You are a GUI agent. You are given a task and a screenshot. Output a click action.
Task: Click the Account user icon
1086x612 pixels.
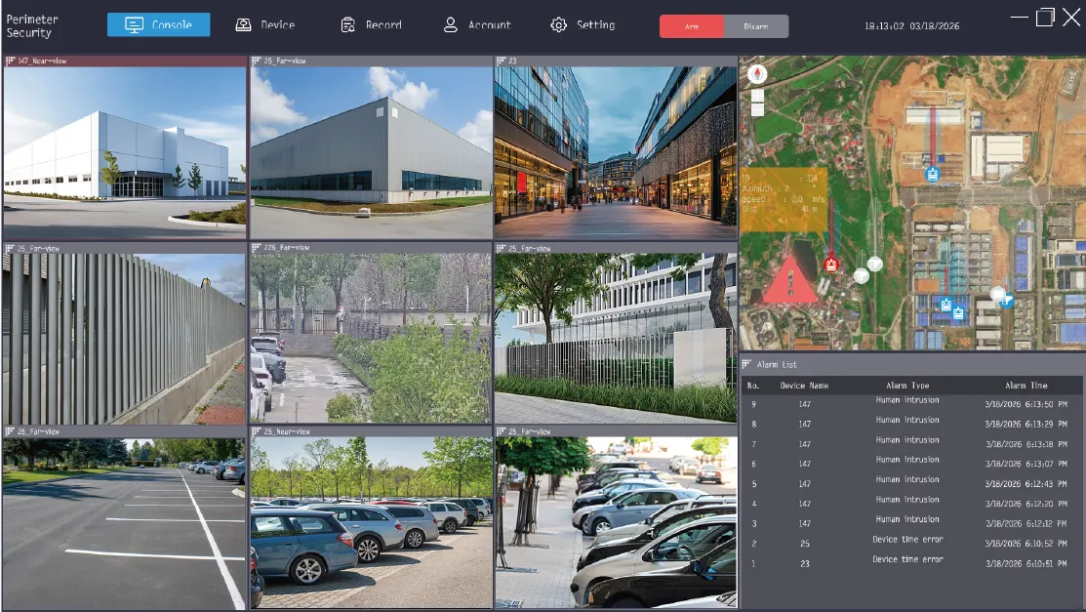pos(450,25)
